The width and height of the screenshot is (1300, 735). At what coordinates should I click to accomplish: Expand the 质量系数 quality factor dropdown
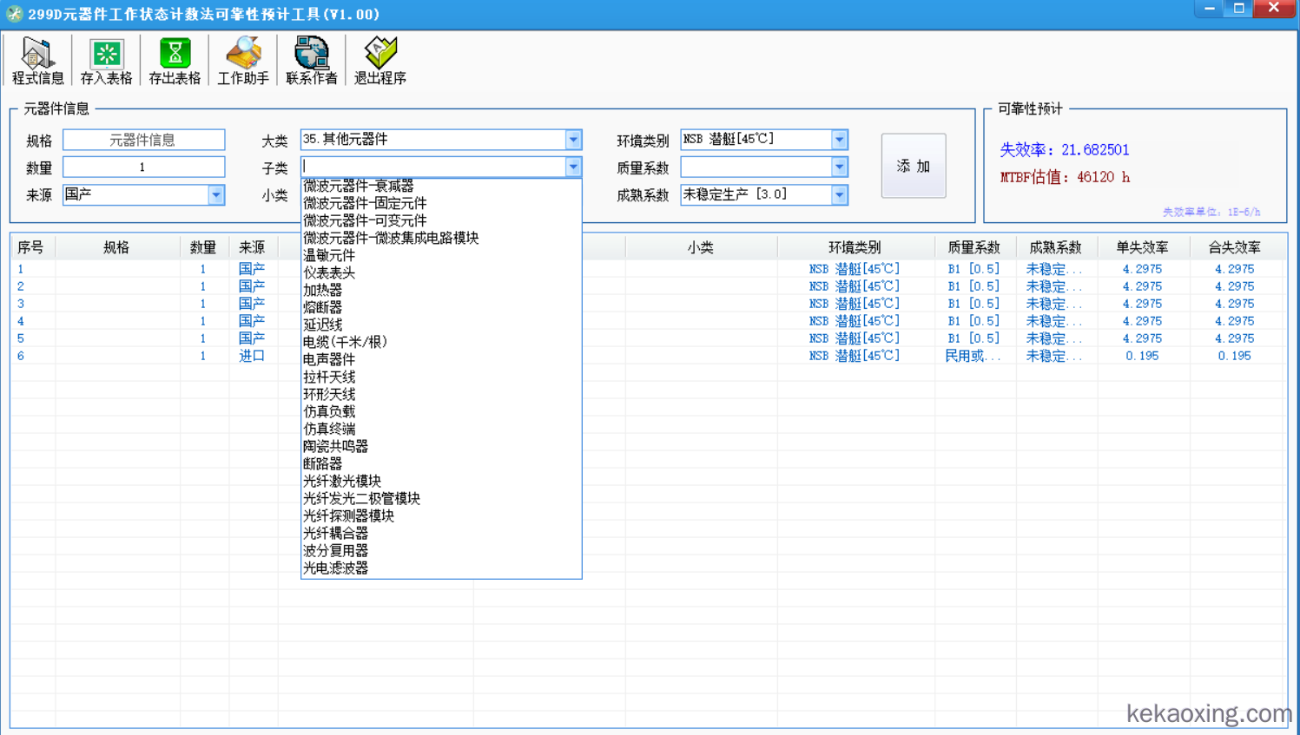[839, 167]
